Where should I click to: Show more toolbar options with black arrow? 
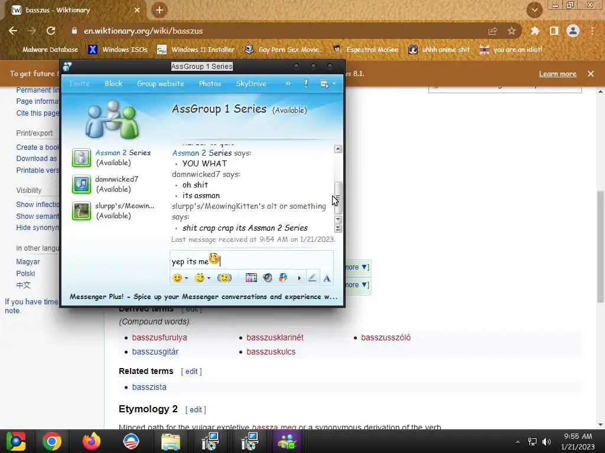point(299,278)
